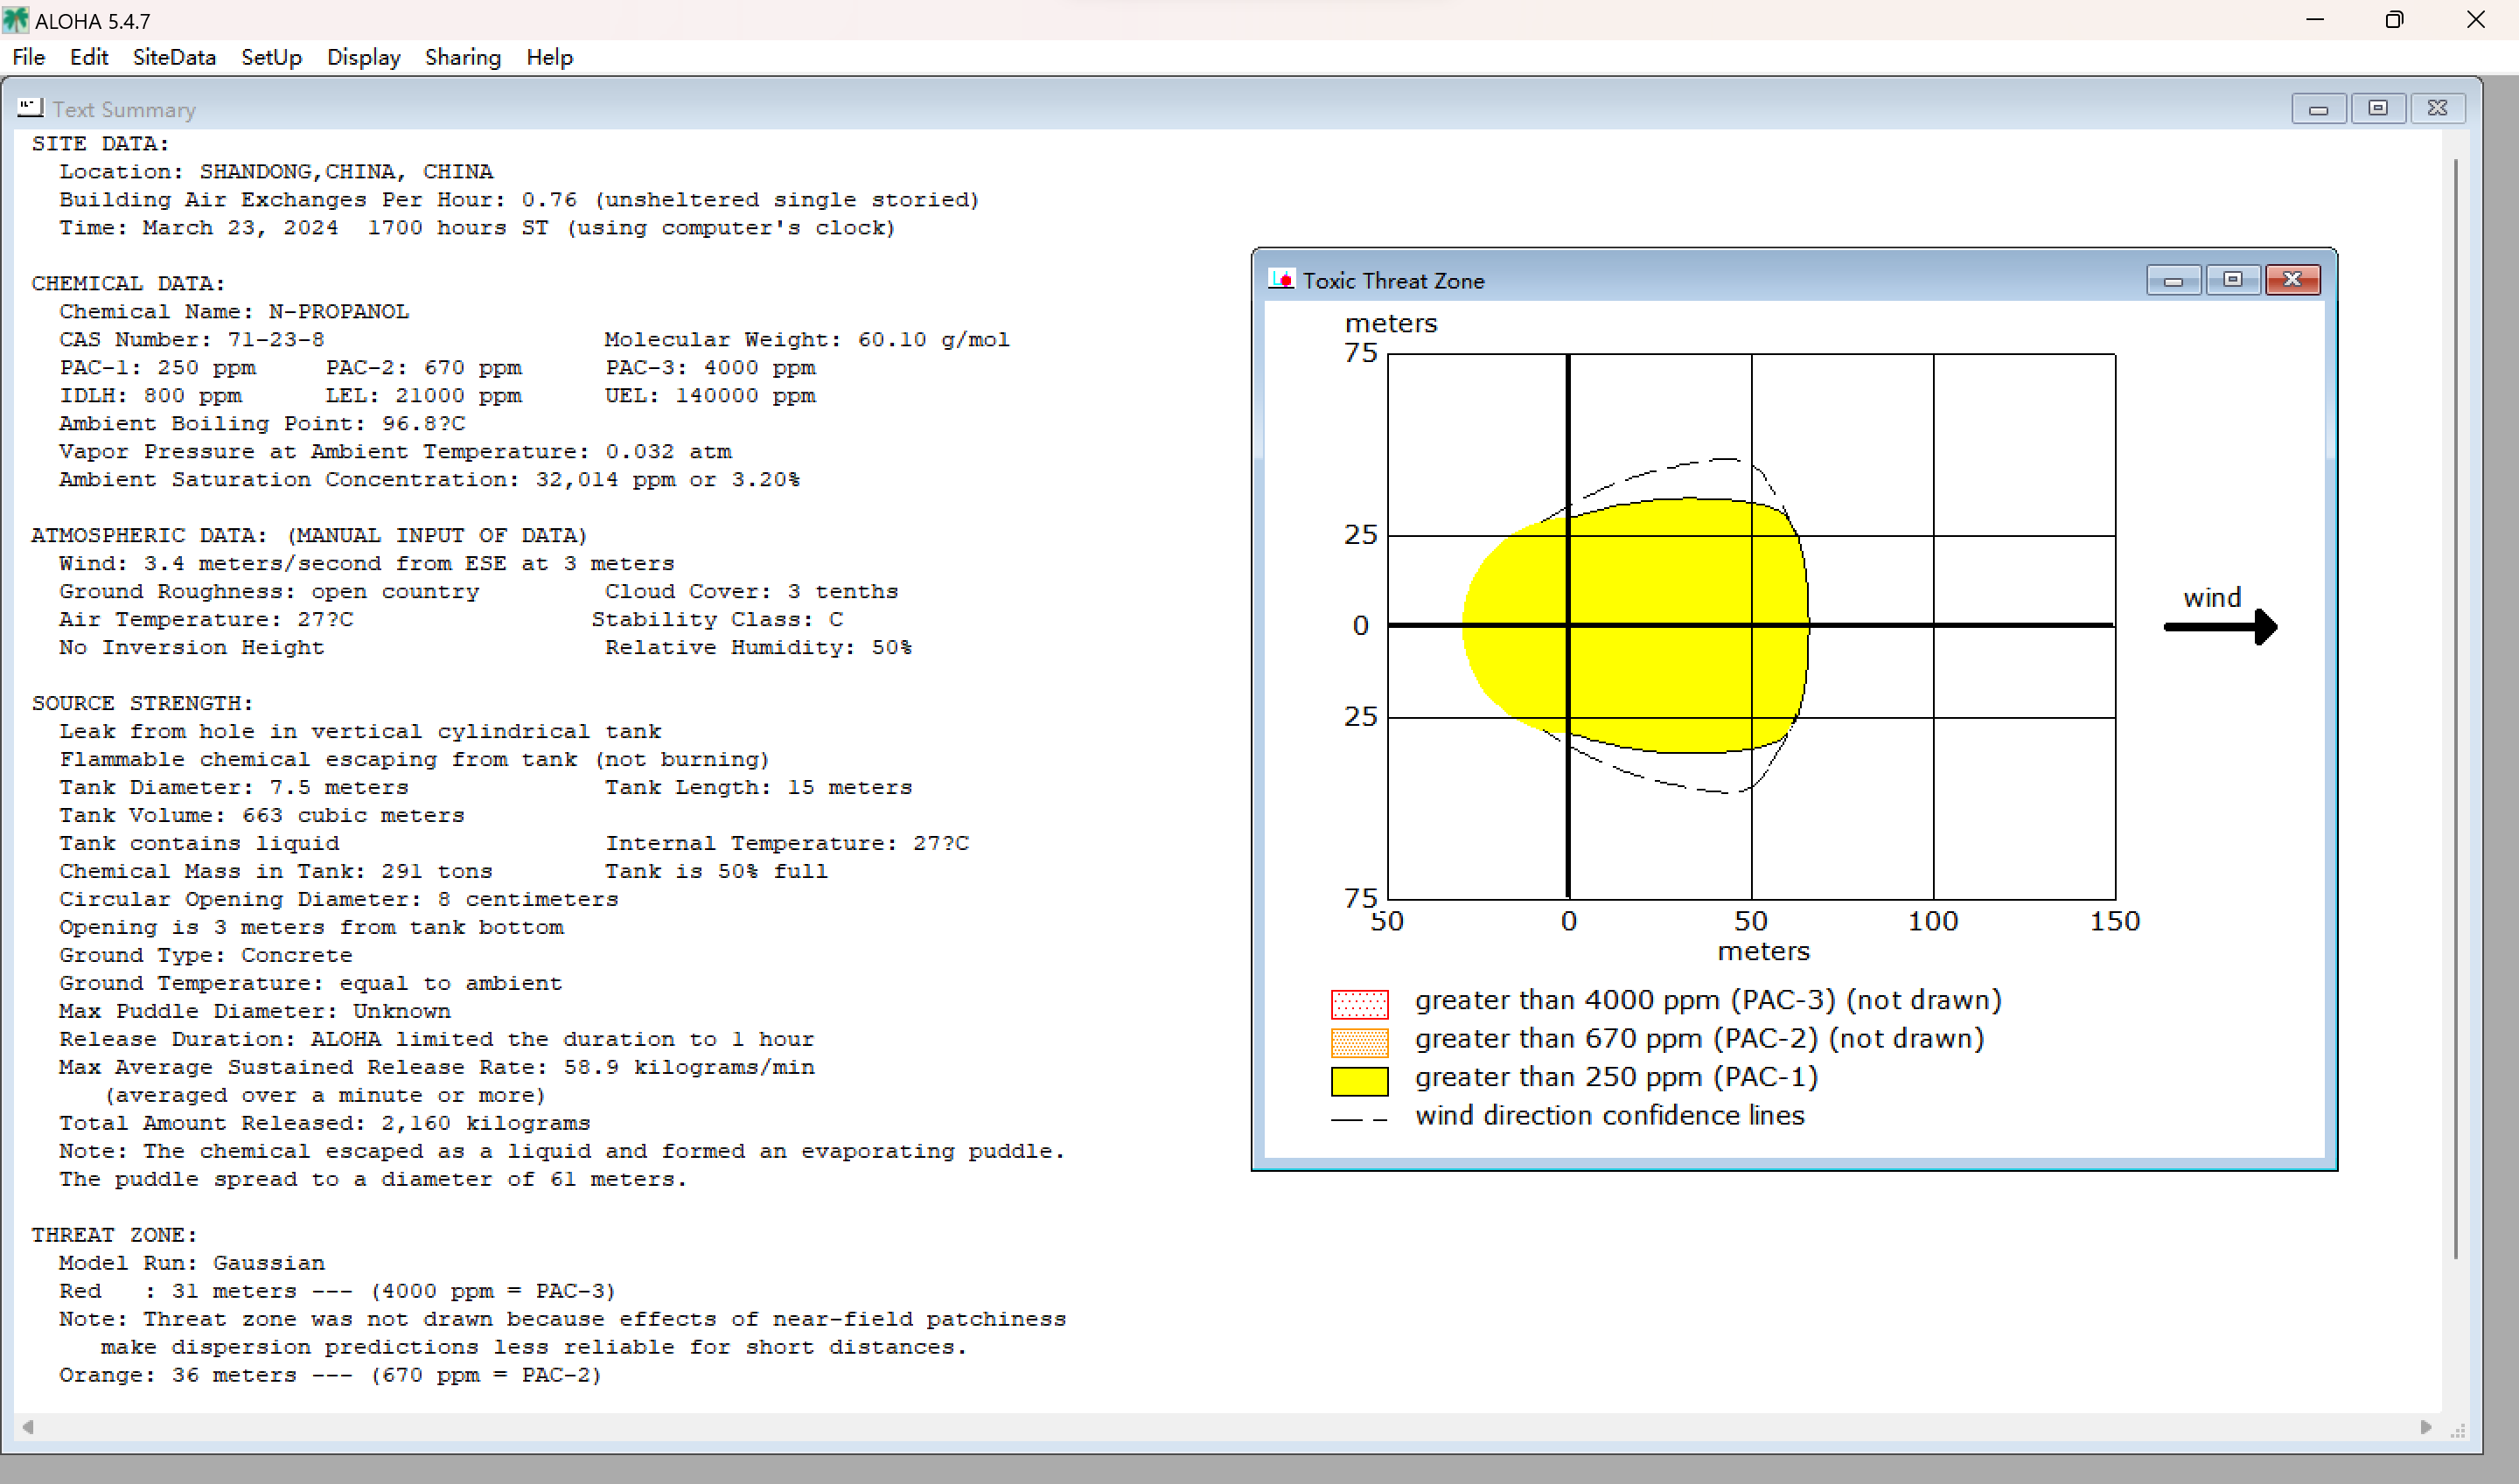The width and height of the screenshot is (2519, 1484).
Task: Click the 'wind direction confidence lines' legend dash
Action: [1359, 1120]
